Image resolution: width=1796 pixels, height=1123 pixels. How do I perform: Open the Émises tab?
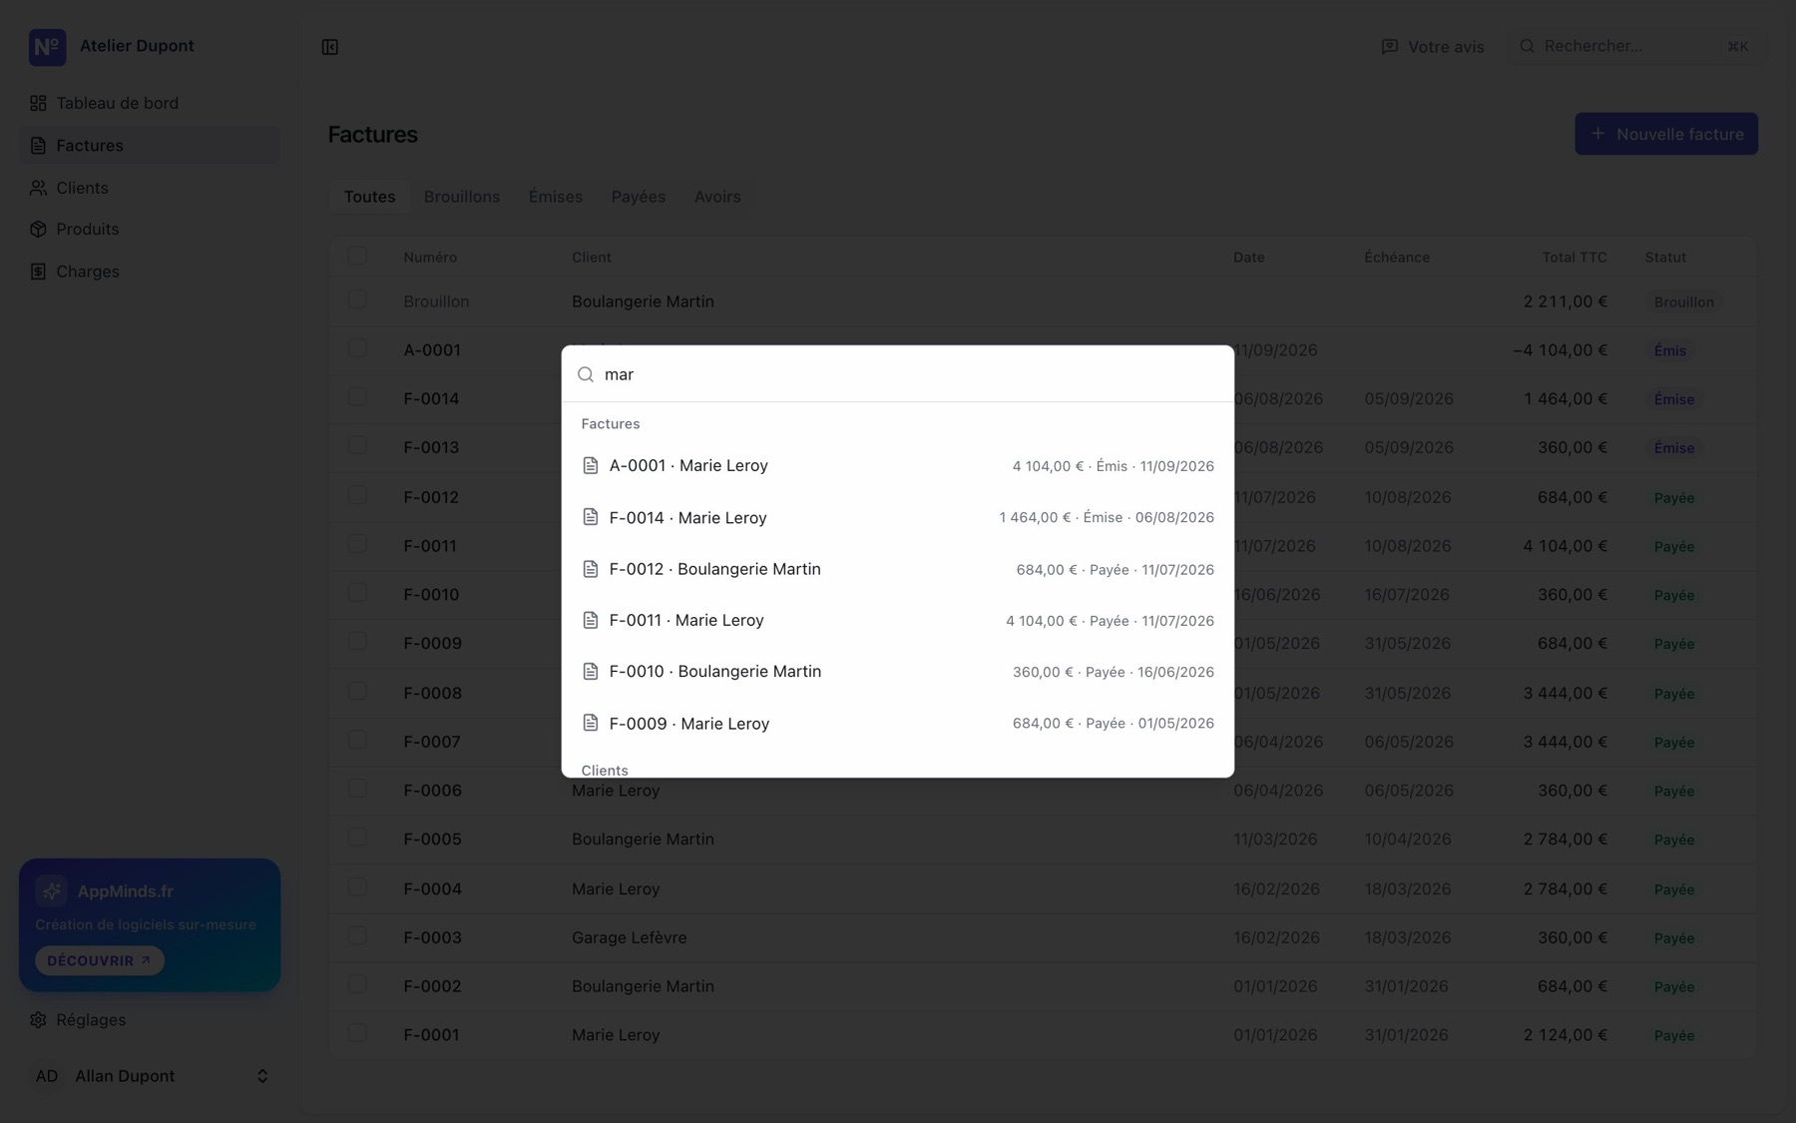(556, 197)
